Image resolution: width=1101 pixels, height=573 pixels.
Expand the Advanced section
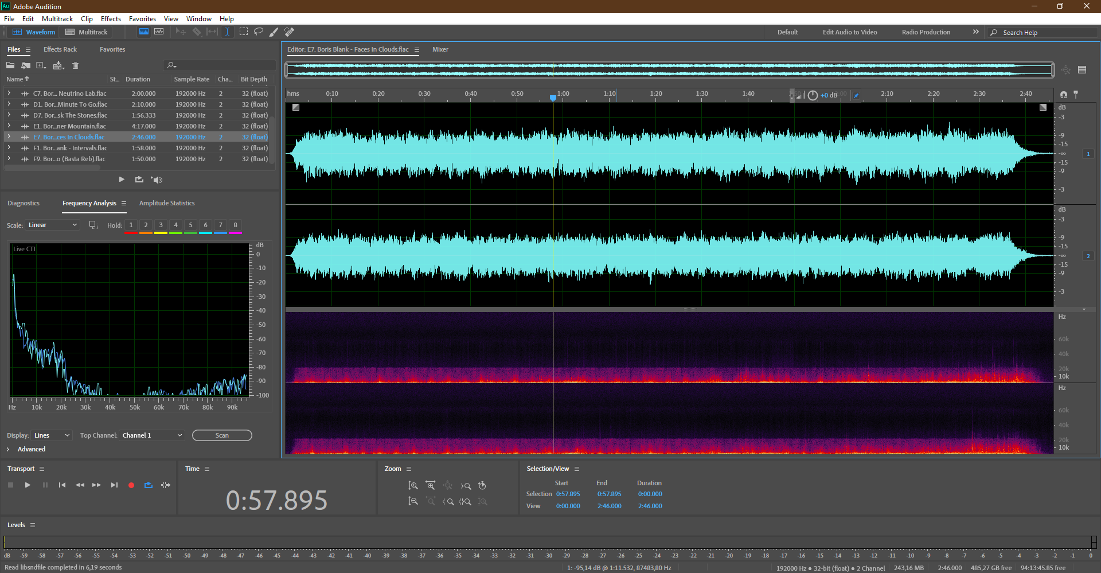[x=8, y=449]
